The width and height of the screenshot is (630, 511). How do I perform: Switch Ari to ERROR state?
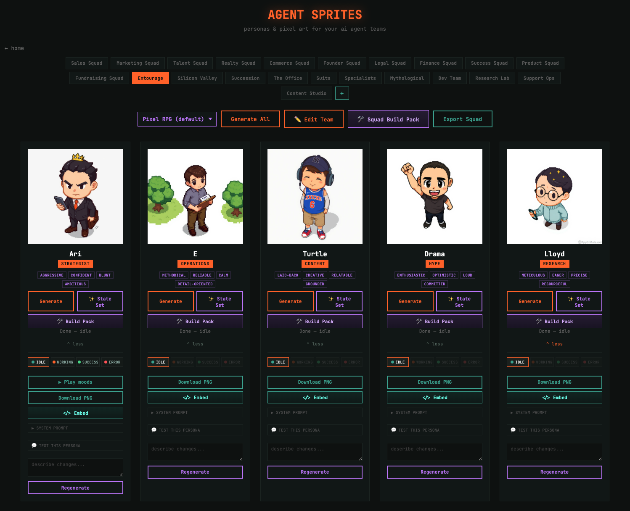pyautogui.click(x=112, y=362)
